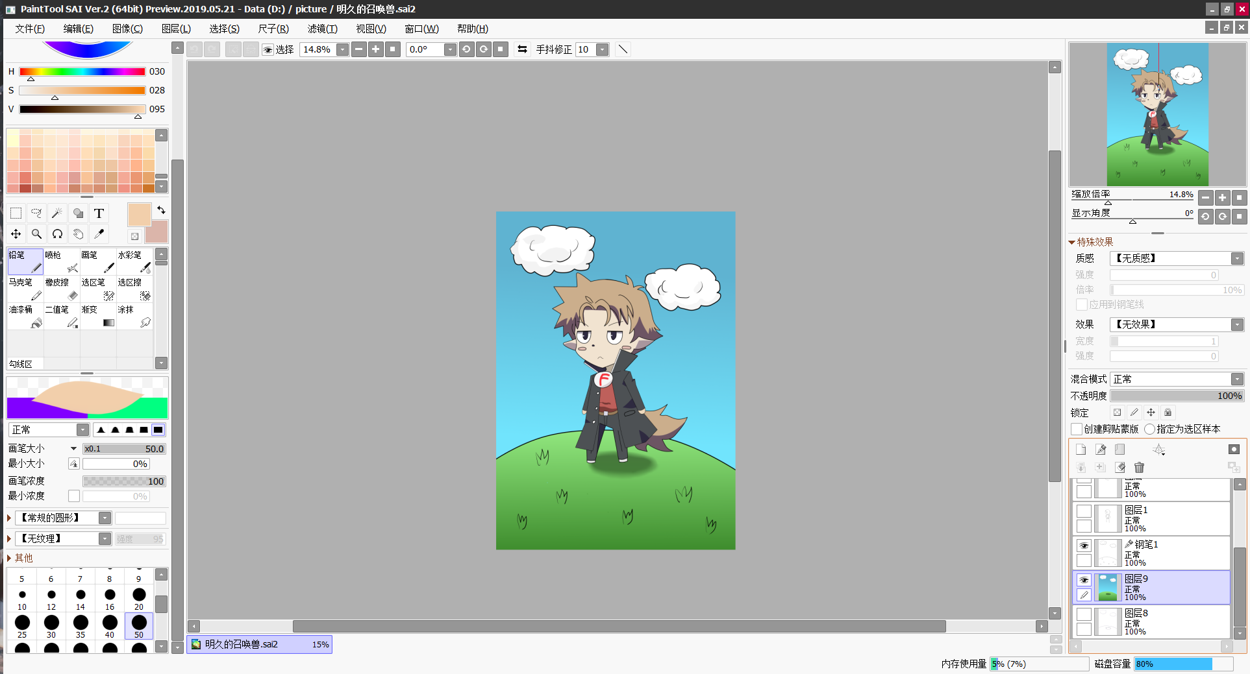
Task: Pick the transparent color swatch
Action: click(x=134, y=236)
